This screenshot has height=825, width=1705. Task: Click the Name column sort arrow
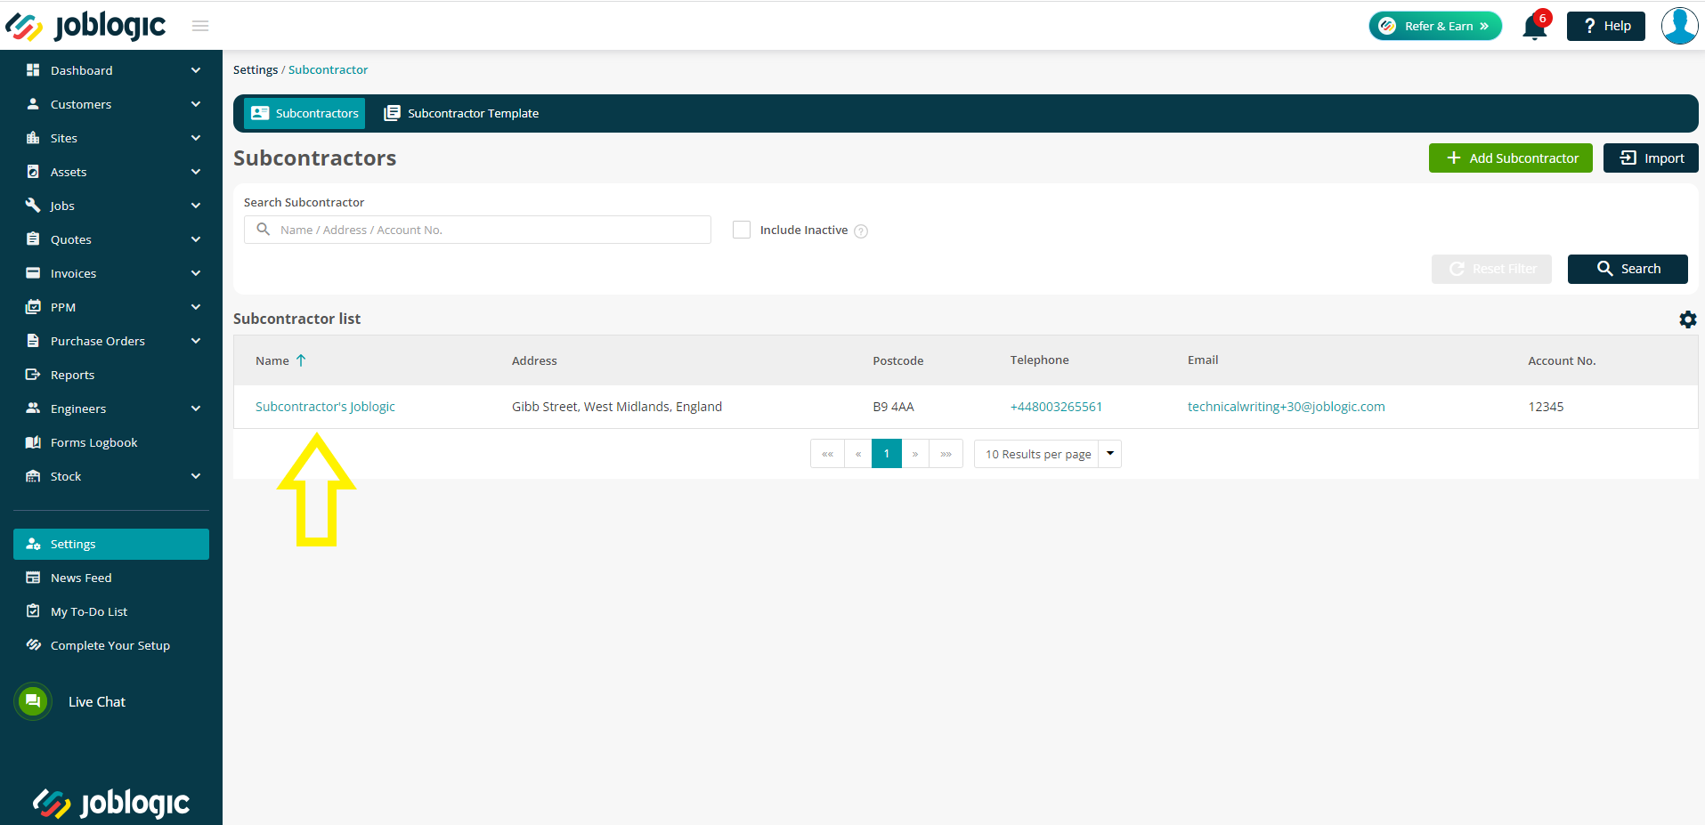301,360
